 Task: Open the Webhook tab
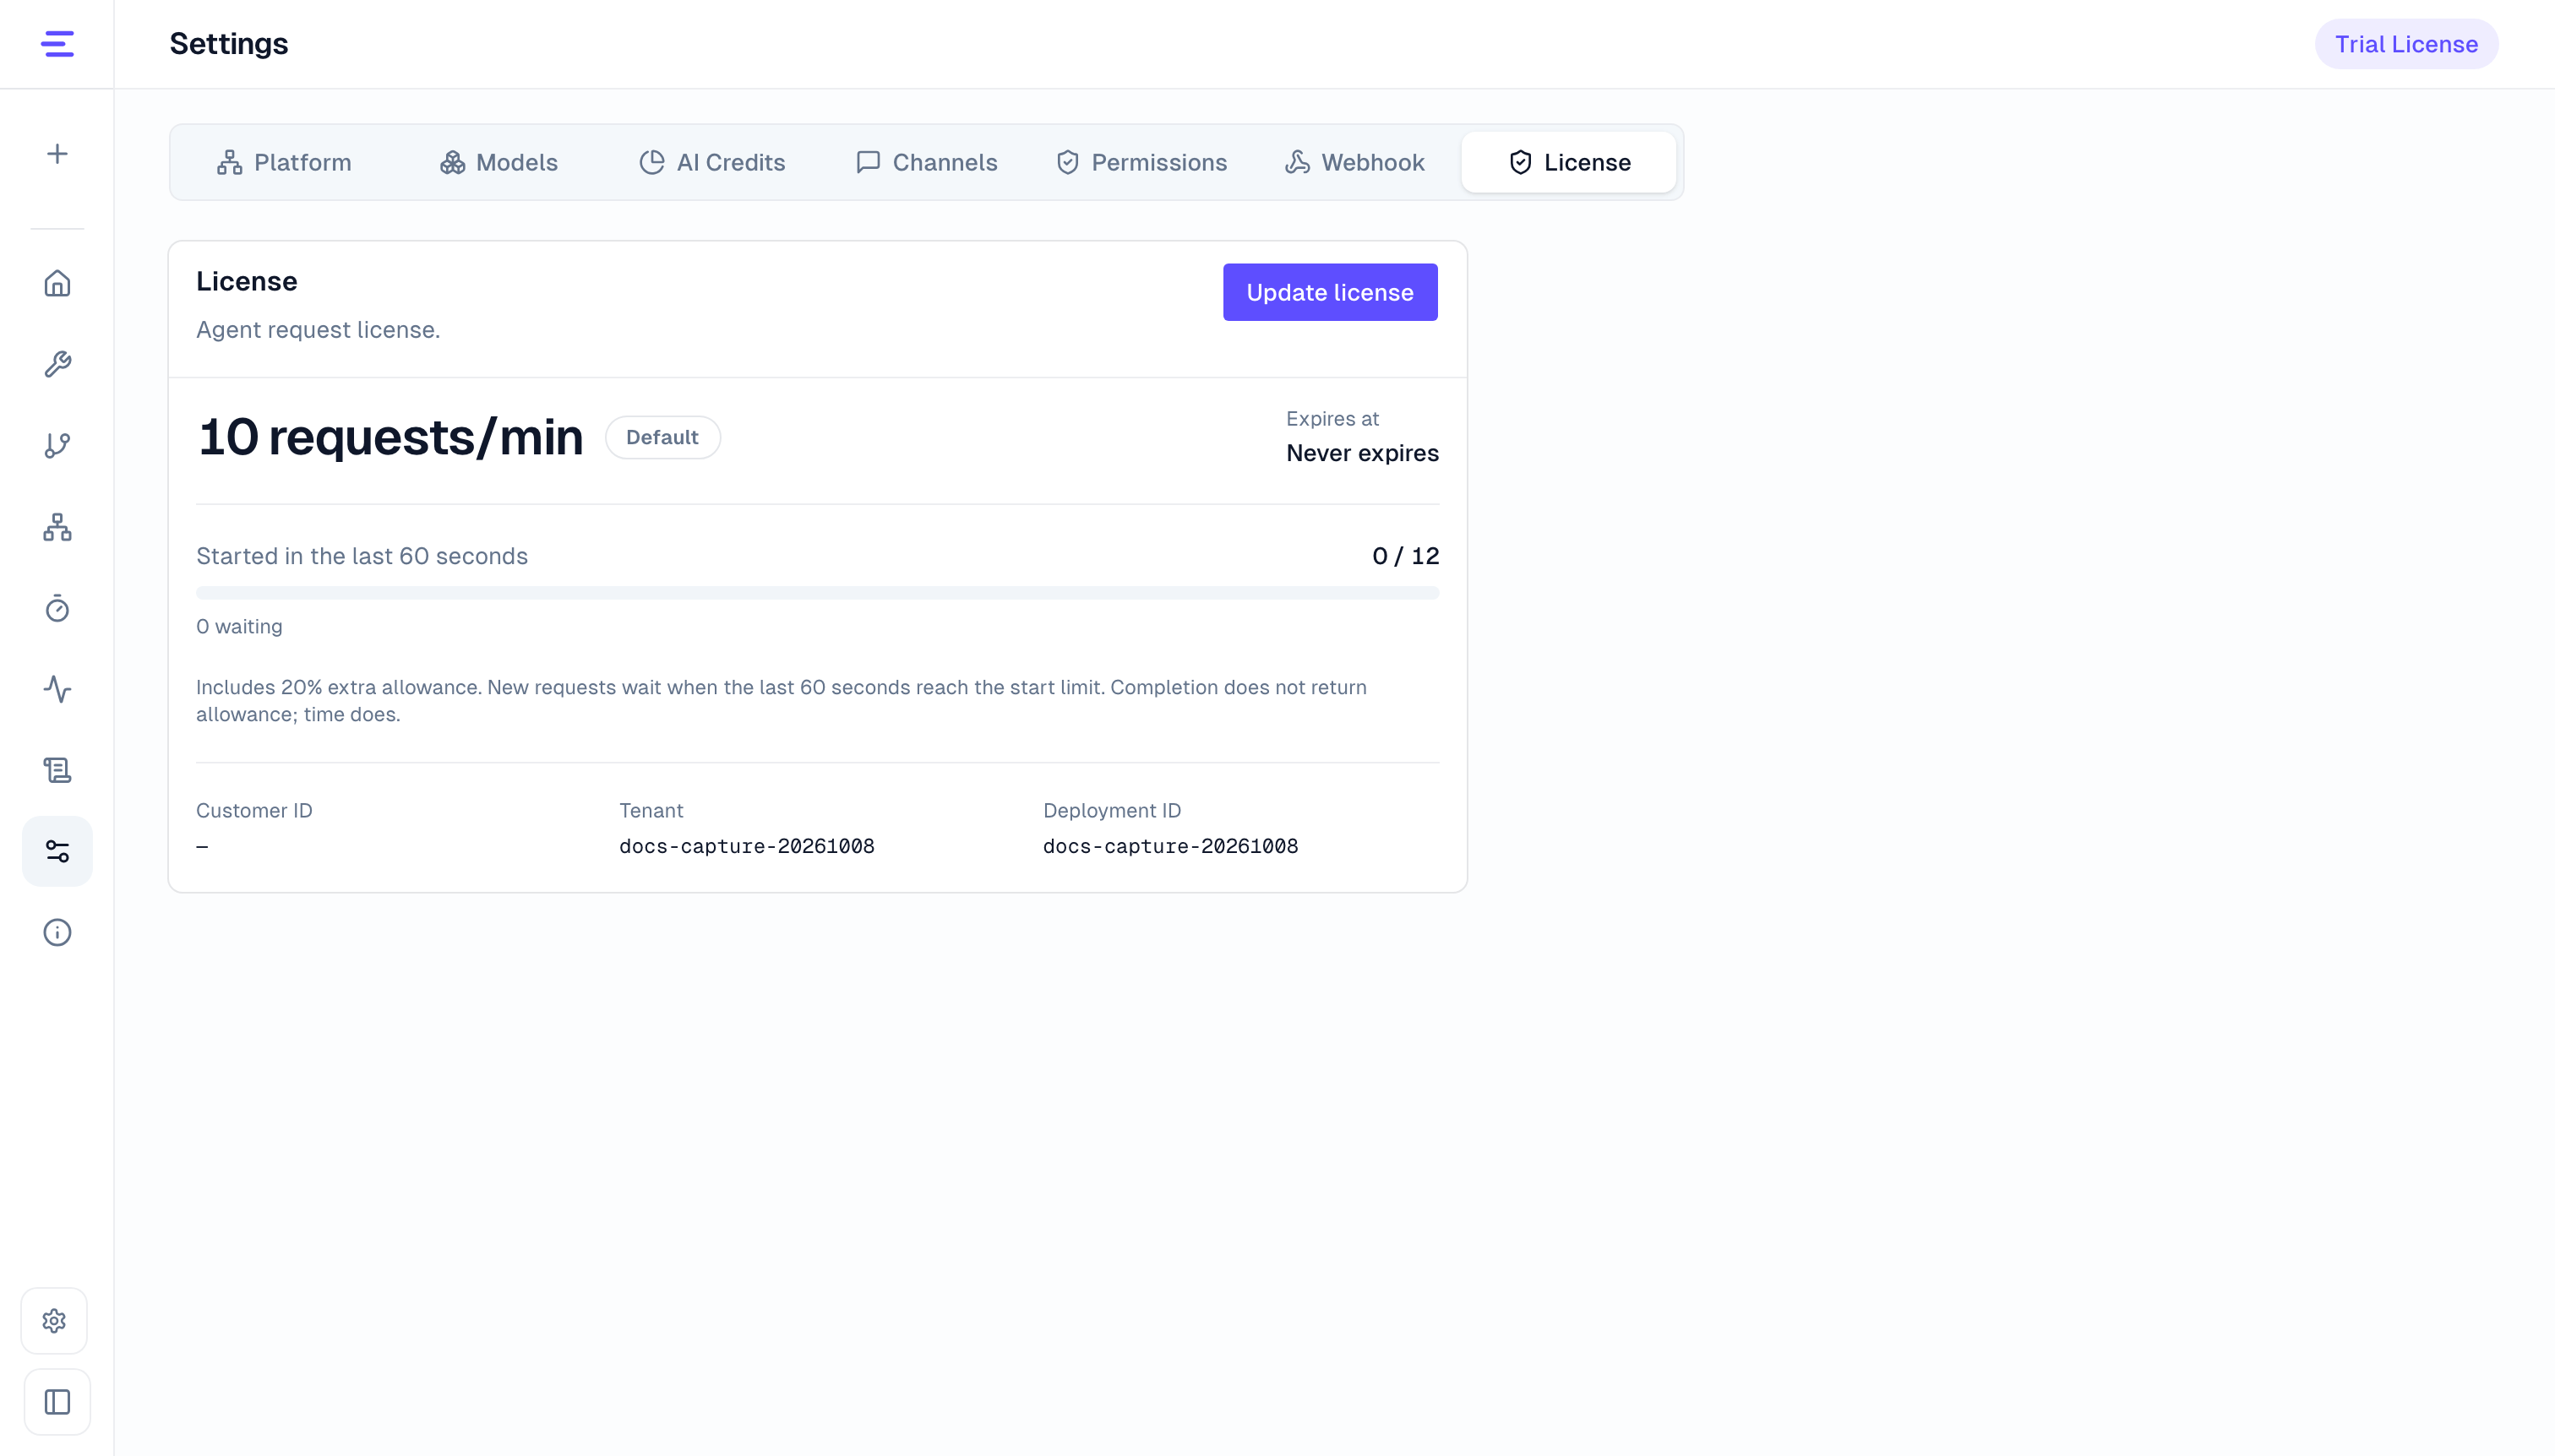coord(1354,162)
